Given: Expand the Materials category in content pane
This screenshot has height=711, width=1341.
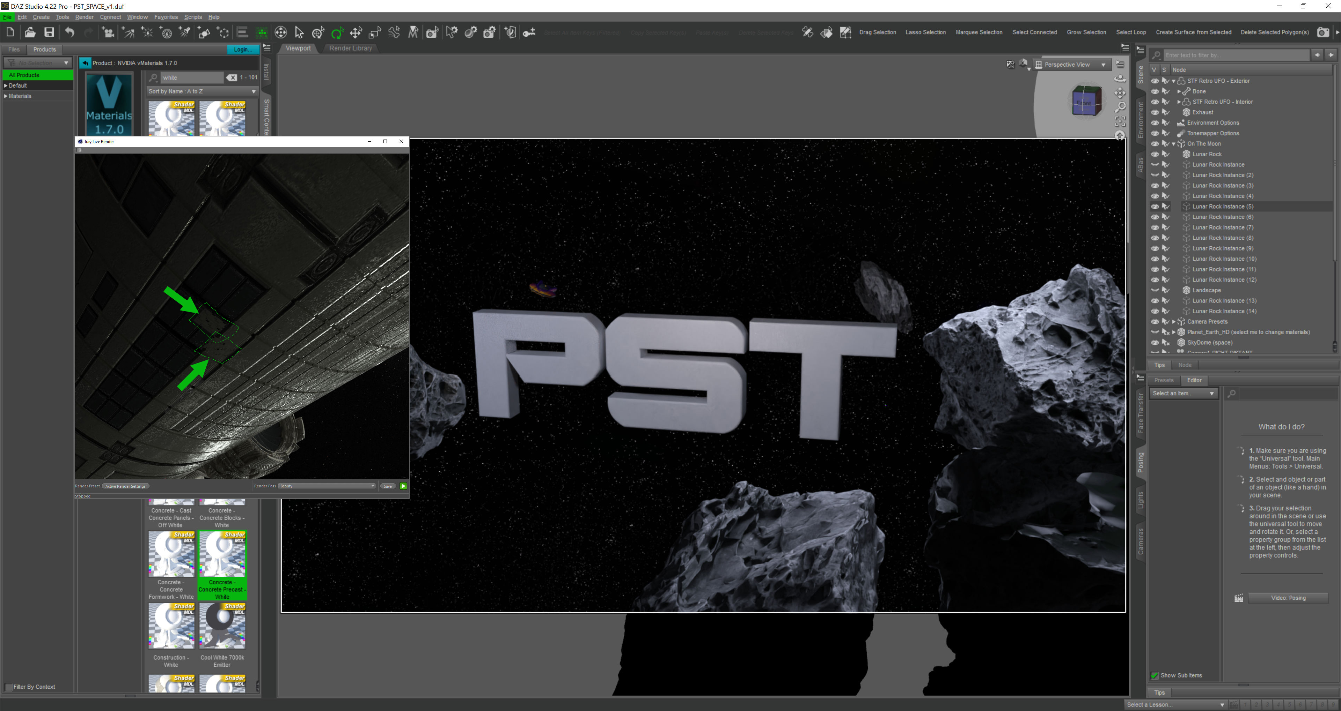Looking at the screenshot, I should [6, 96].
